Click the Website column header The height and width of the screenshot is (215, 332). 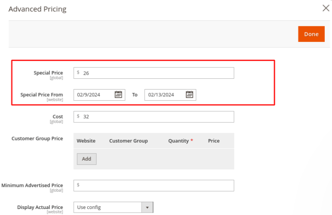pyautogui.click(x=86, y=141)
